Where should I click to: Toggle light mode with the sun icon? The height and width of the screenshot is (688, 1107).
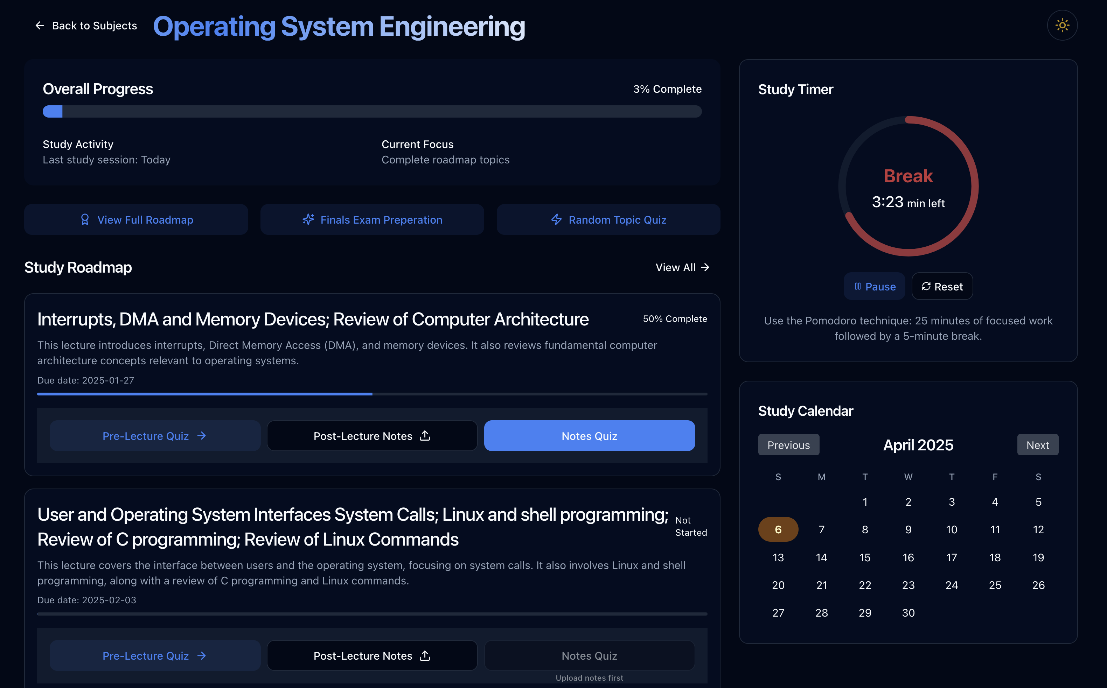pyautogui.click(x=1062, y=26)
